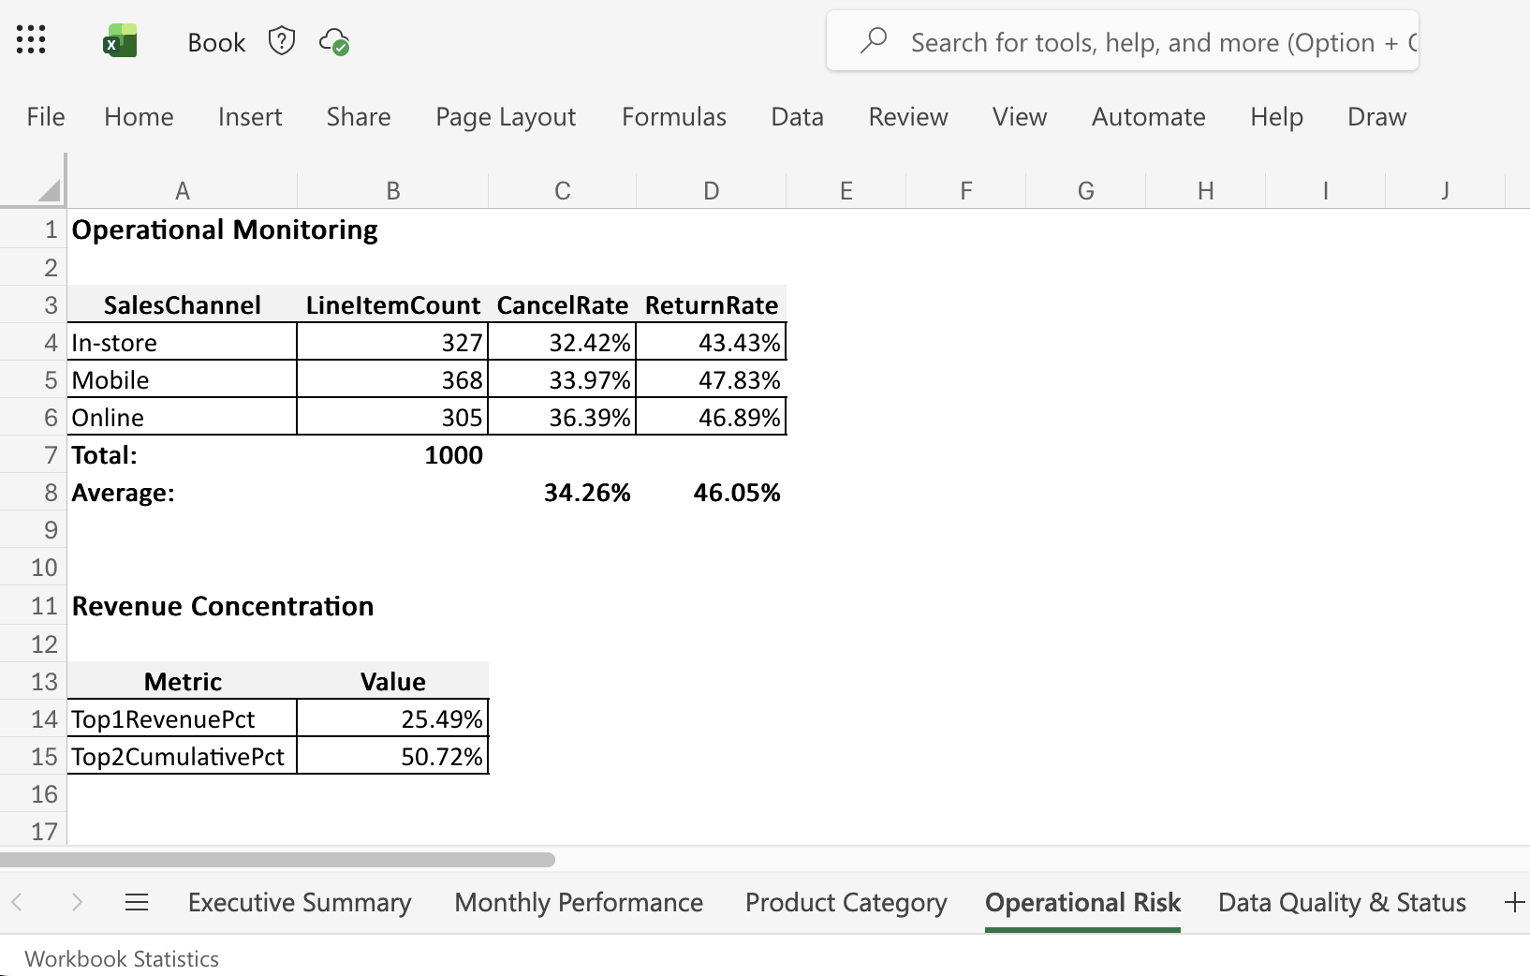Check the cloud save status icon
This screenshot has height=976, width=1530.
coord(335,42)
